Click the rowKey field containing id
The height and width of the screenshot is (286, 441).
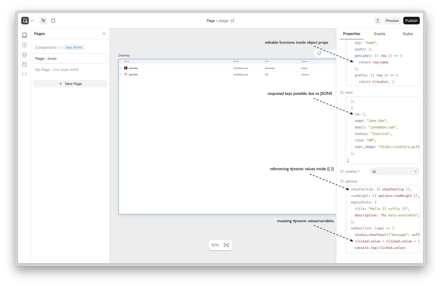[392, 172]
